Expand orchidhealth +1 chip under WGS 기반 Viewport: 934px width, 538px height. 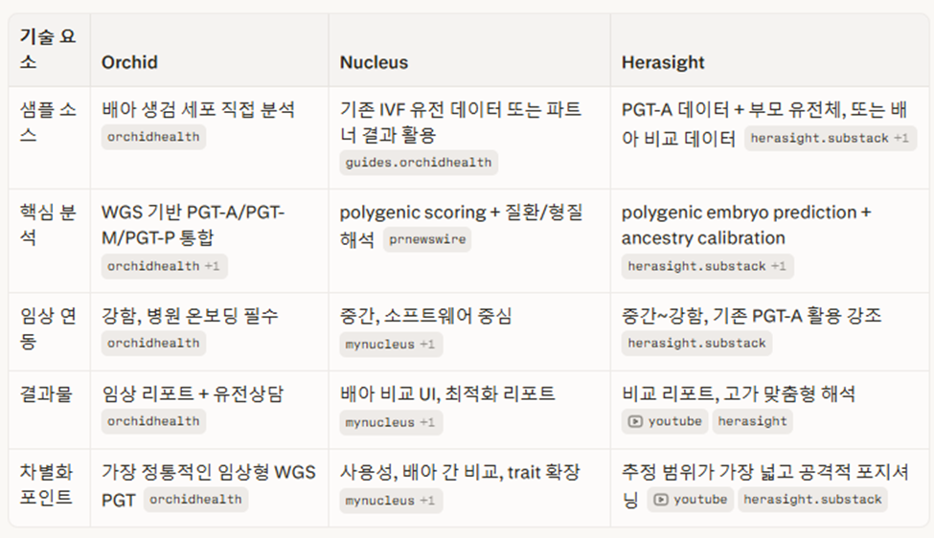(165, 266)
